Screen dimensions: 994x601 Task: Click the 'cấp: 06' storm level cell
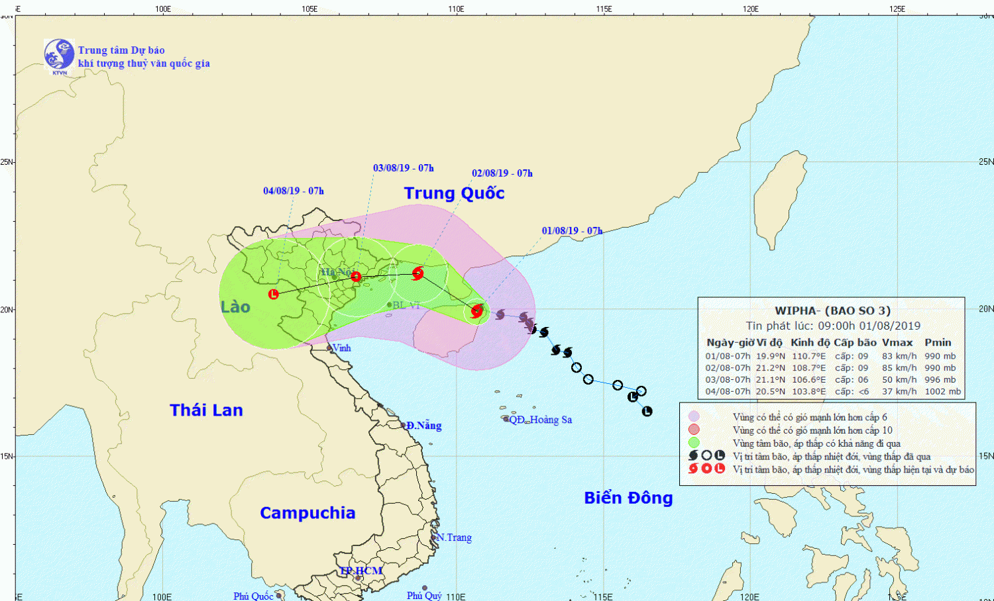pos(852,380)
